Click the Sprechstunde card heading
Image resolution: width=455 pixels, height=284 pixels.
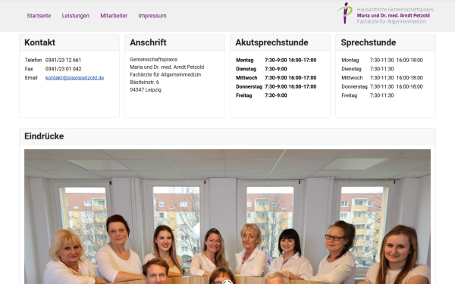point(369,42)
